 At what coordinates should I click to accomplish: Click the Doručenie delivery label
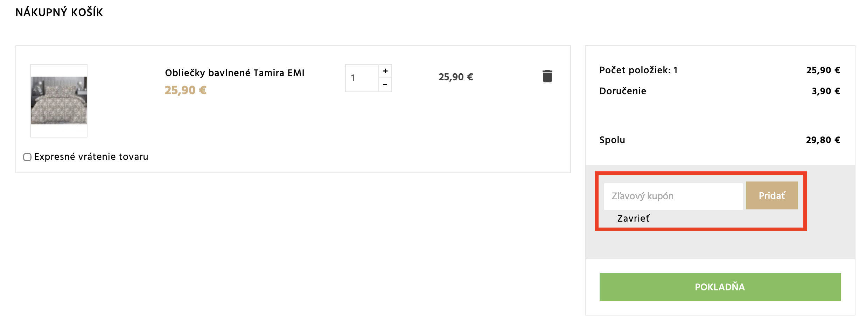tap(622, 91)
